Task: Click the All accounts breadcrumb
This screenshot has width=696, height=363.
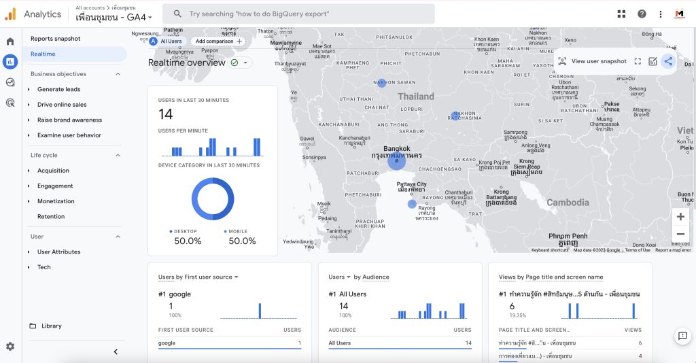Action: 90,7
